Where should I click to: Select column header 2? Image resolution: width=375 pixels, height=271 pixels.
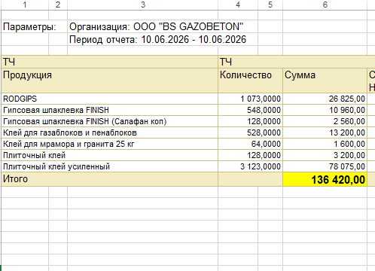click(58, 5)
